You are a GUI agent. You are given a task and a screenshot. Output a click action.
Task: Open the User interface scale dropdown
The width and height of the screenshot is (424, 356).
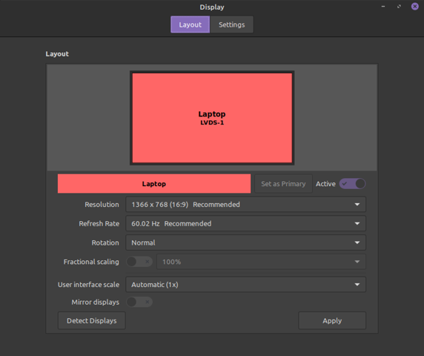245,284
